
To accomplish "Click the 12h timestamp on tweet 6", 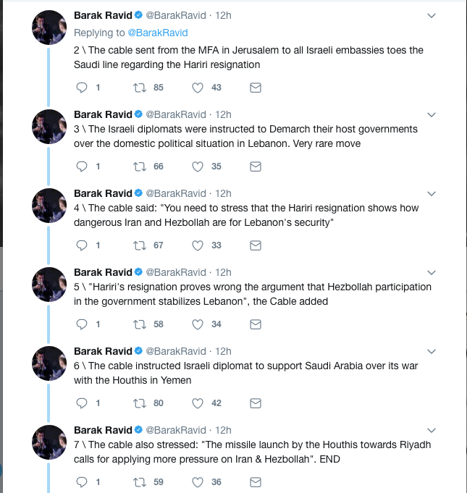I will pos(223,351).
